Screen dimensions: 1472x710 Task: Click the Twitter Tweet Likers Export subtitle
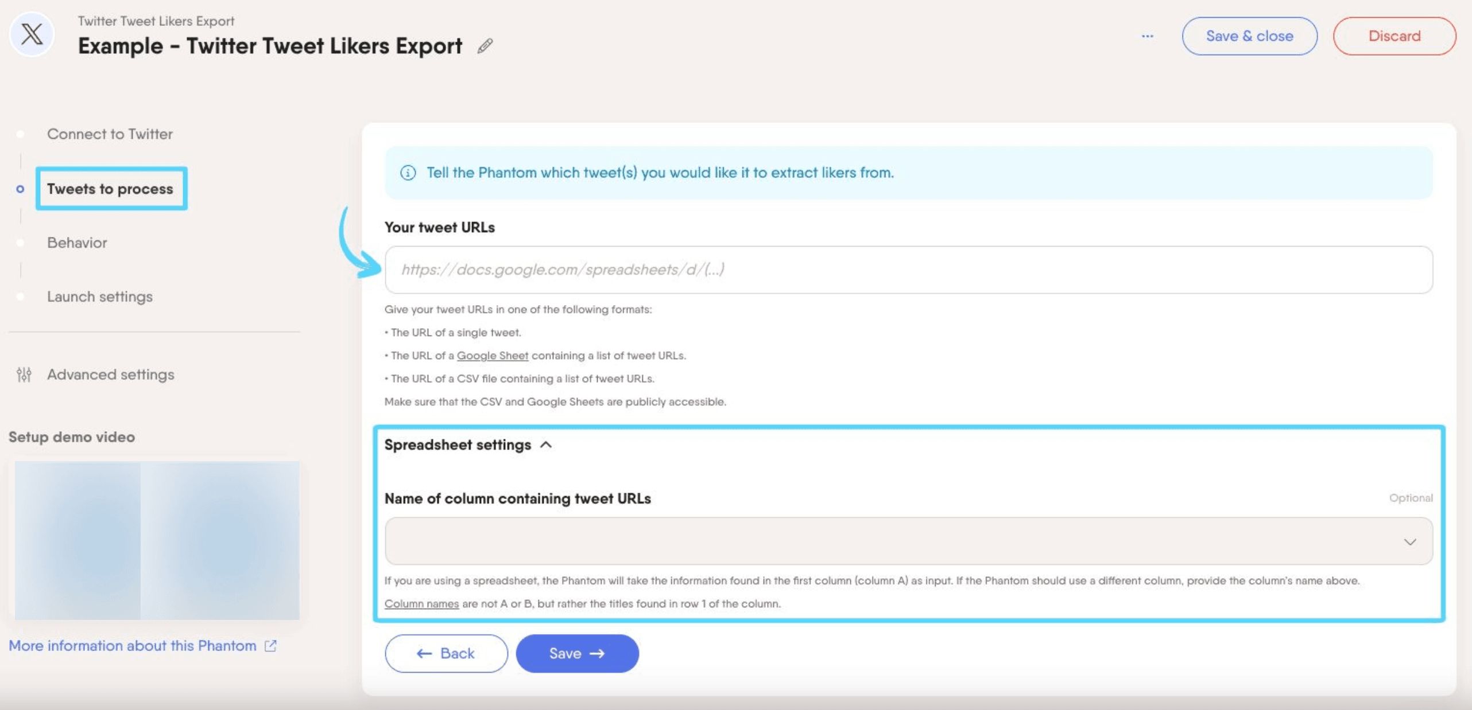tap(156, 21)
